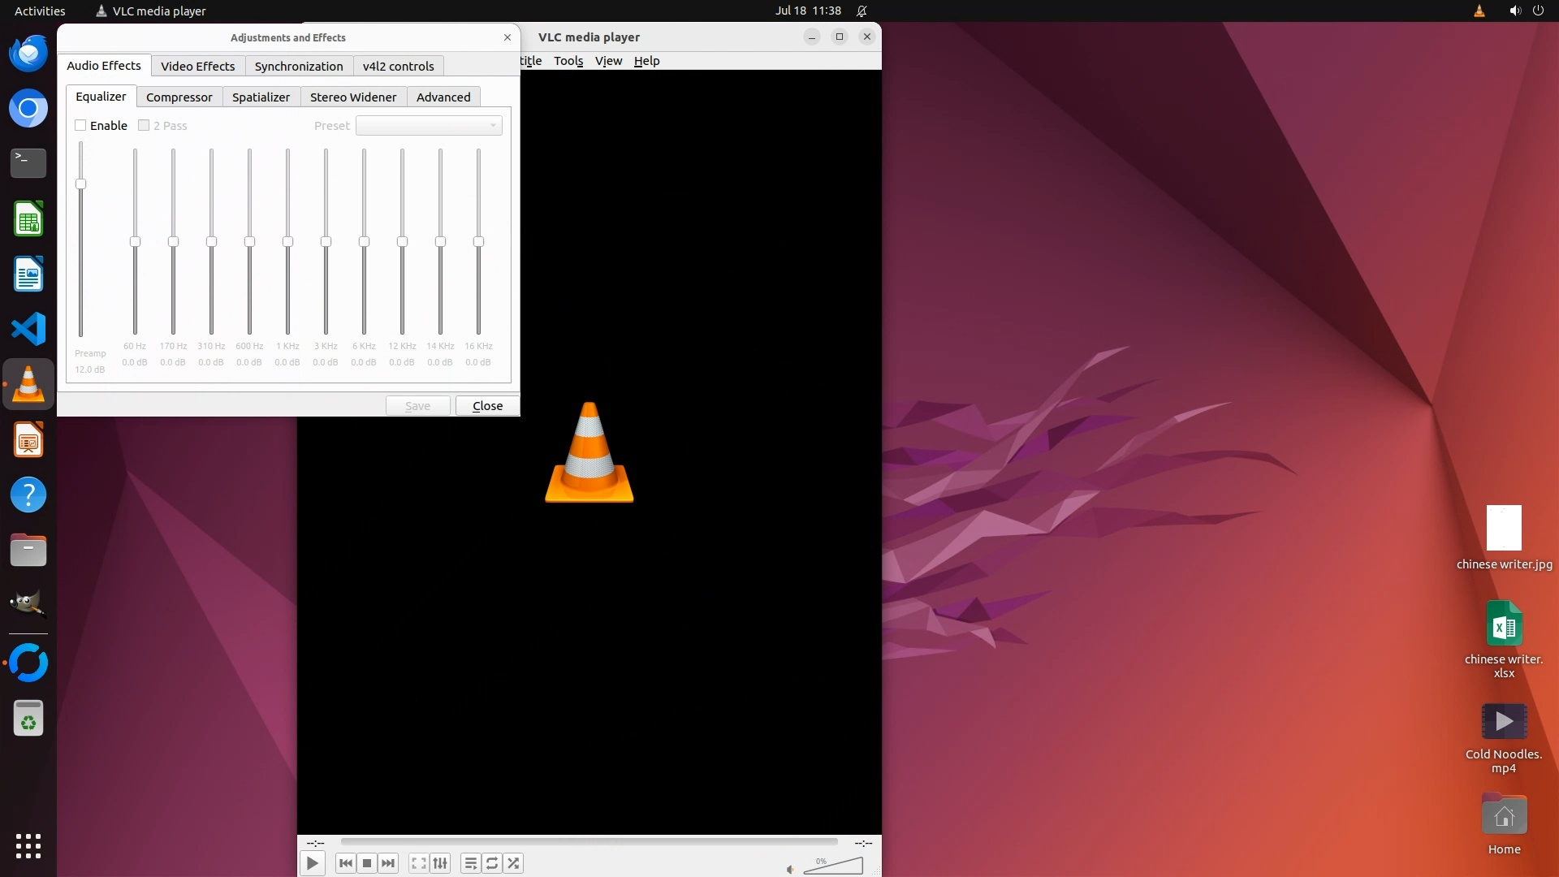
Task: Open Cold Noodles.mp4 on the desktop
Action: point(1503,722)
